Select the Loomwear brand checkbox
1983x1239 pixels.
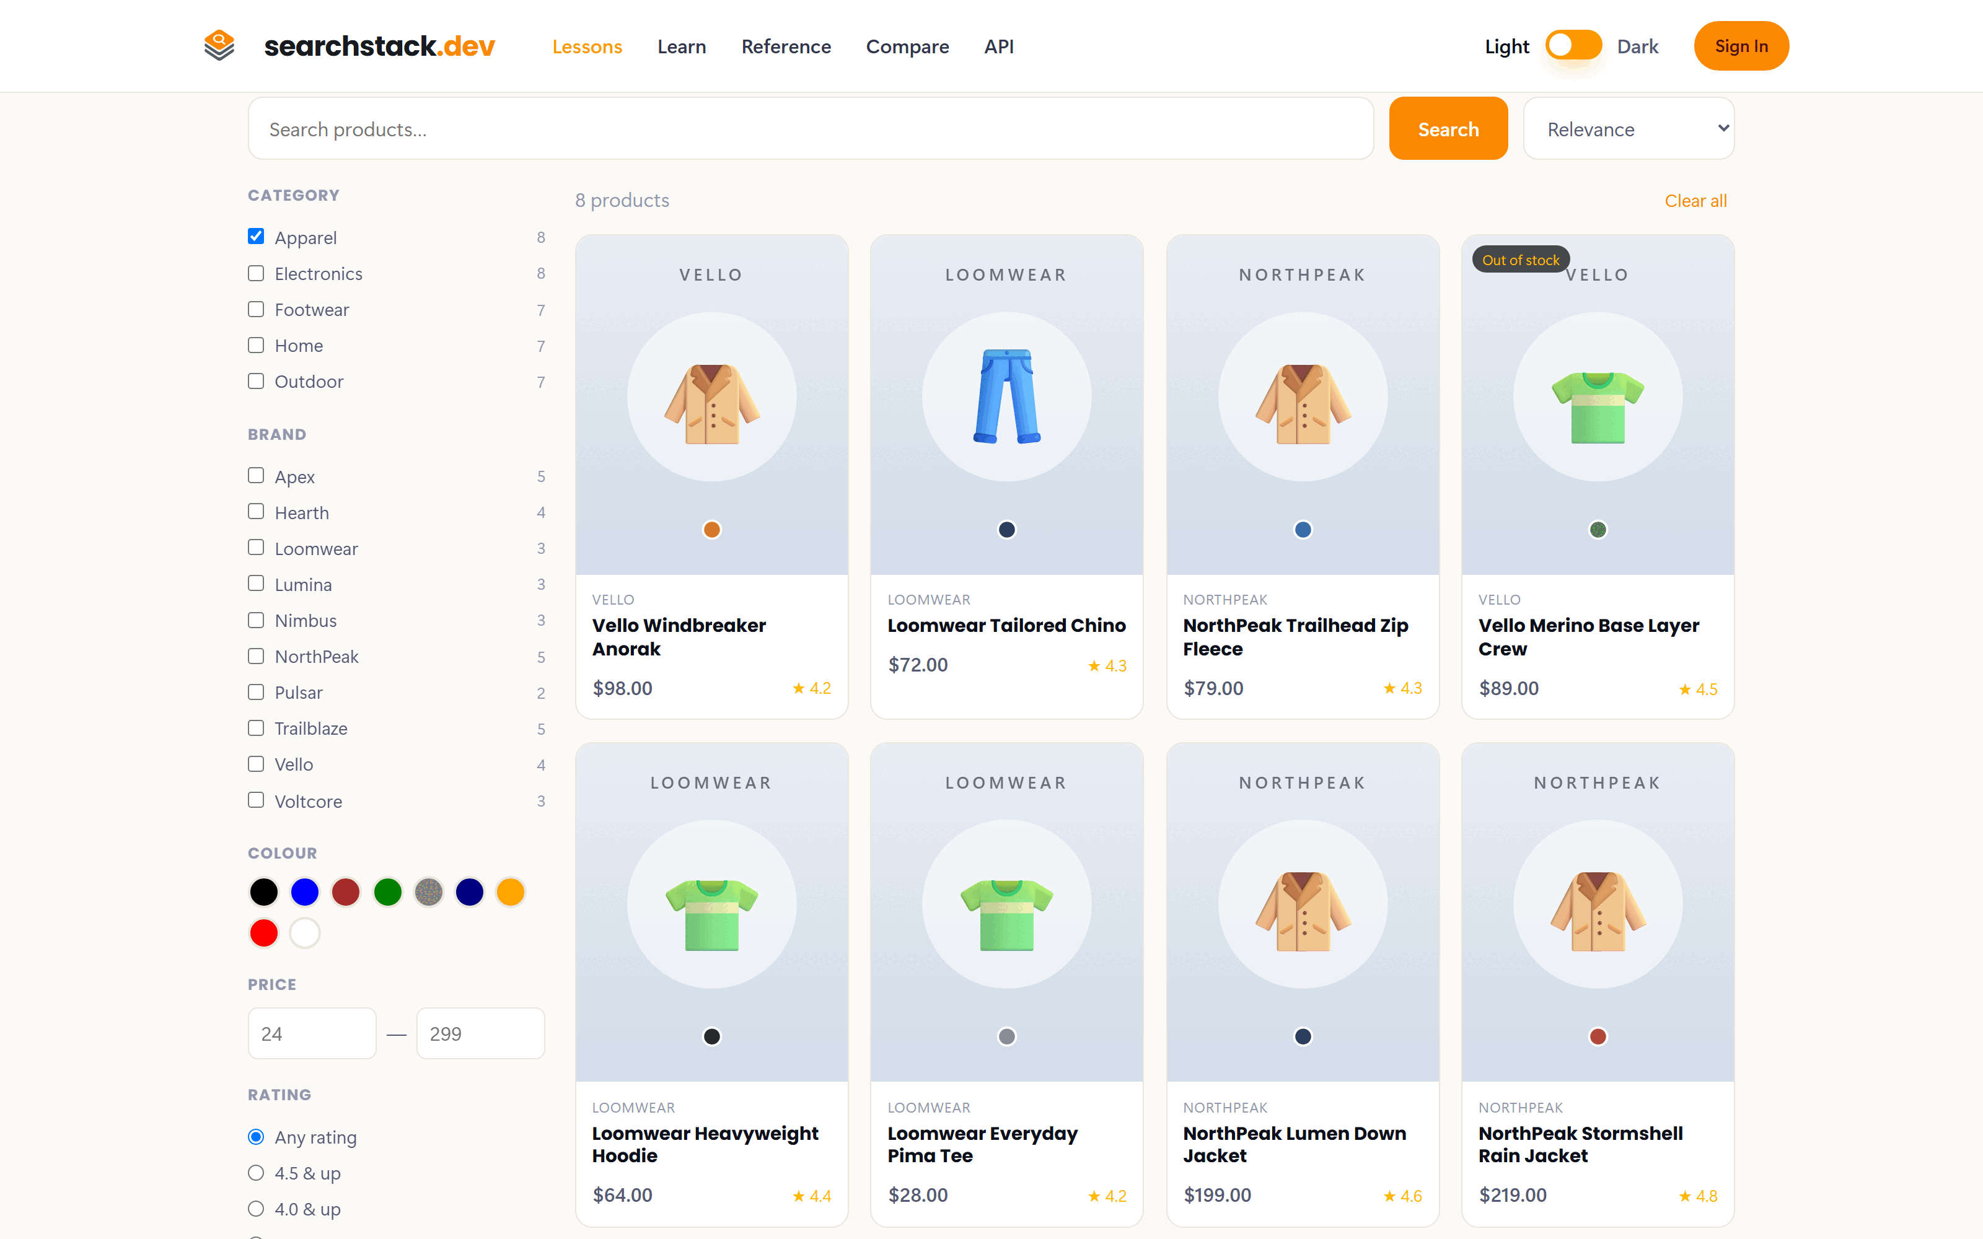[256, 548]
